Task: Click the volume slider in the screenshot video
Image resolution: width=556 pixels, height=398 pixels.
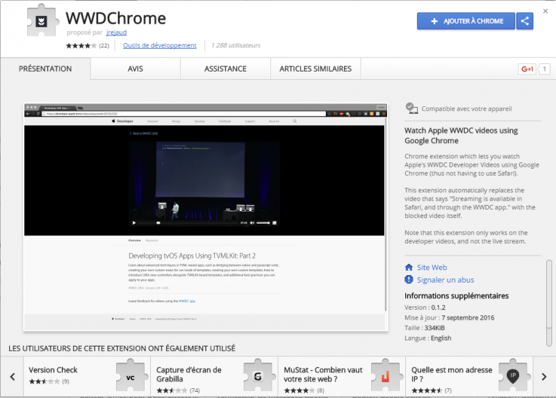Action: click(x=263, y=223)
